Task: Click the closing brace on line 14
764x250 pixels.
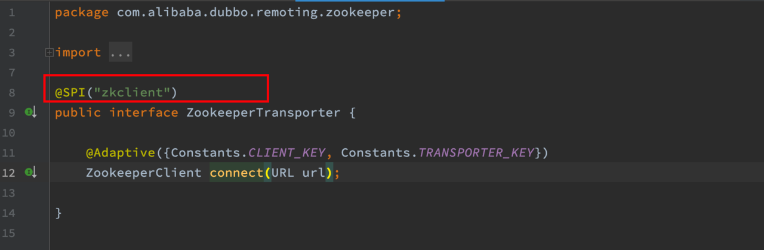Action: coord(58,212)
